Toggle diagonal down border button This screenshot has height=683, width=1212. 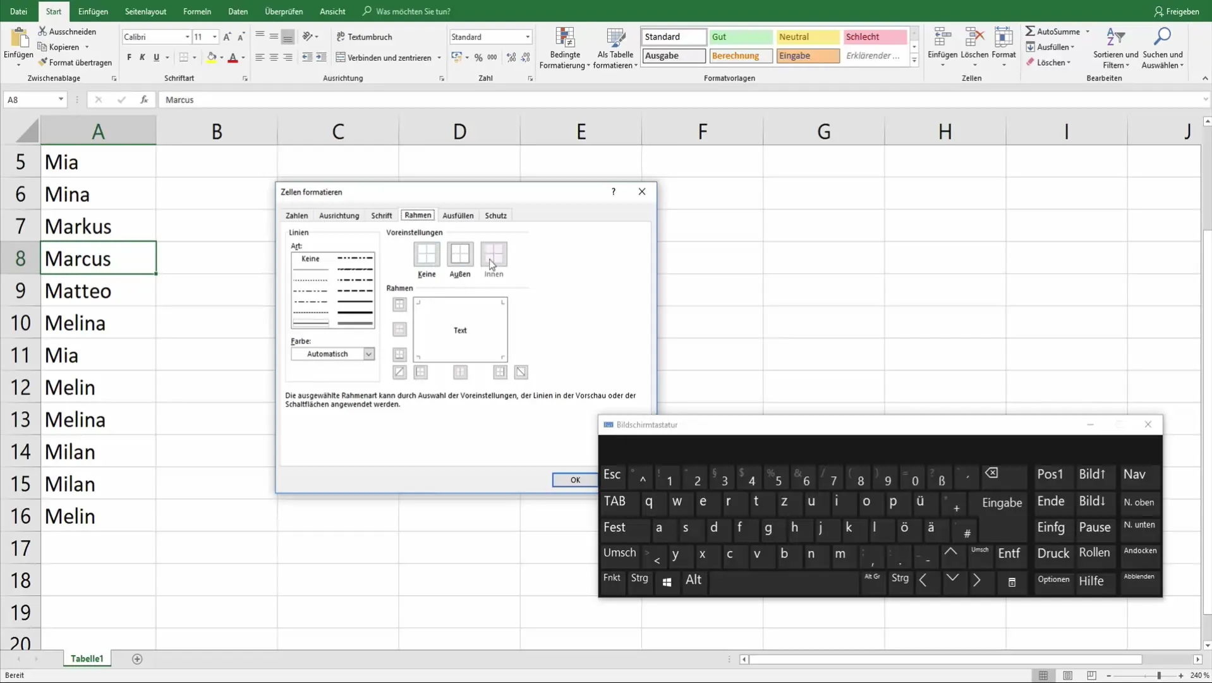tap(521, 372)
